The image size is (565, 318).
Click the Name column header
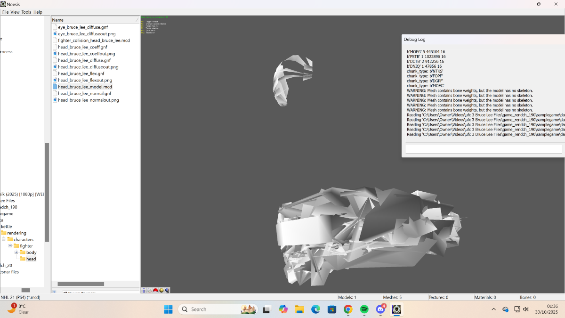tap(94, 20)
